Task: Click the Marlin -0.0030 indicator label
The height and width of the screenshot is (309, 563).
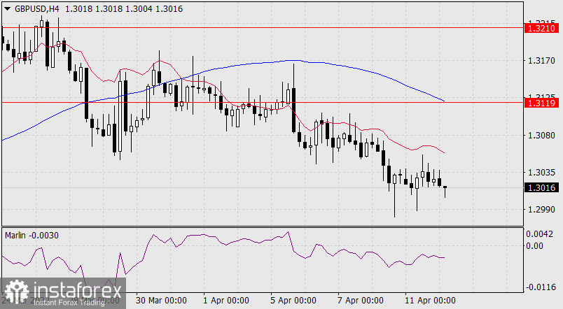Action: (31, 235)
